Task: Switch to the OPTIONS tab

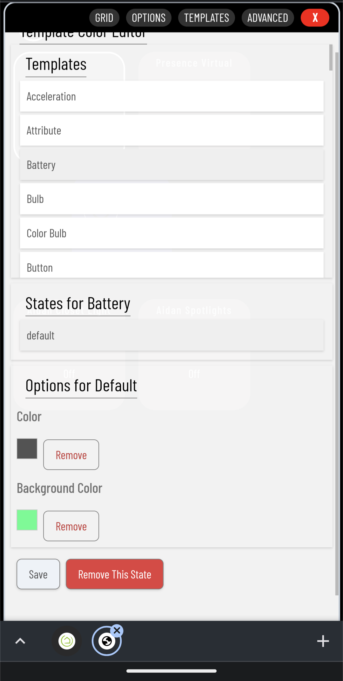Action: pyautogui.click(x=149, y=18)
